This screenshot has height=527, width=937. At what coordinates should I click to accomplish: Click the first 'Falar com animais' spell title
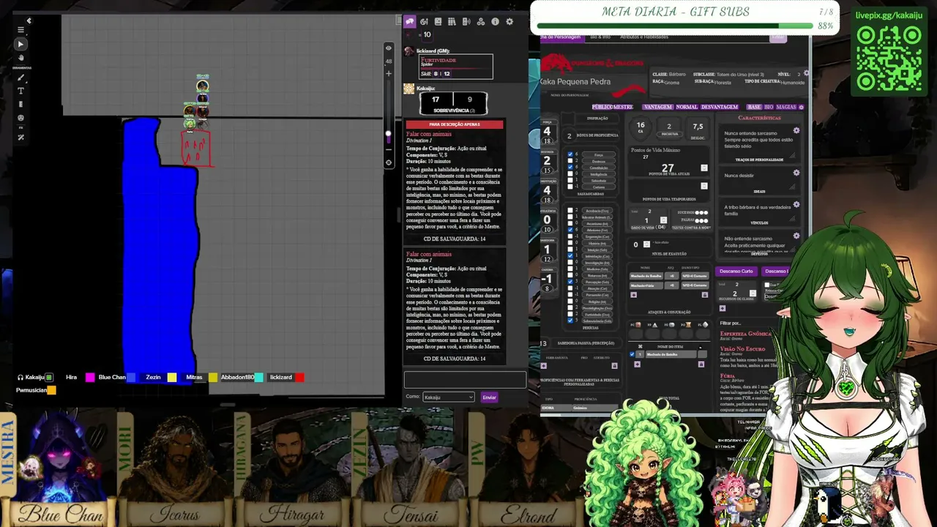pyautogui.click(x=429, y=134)
